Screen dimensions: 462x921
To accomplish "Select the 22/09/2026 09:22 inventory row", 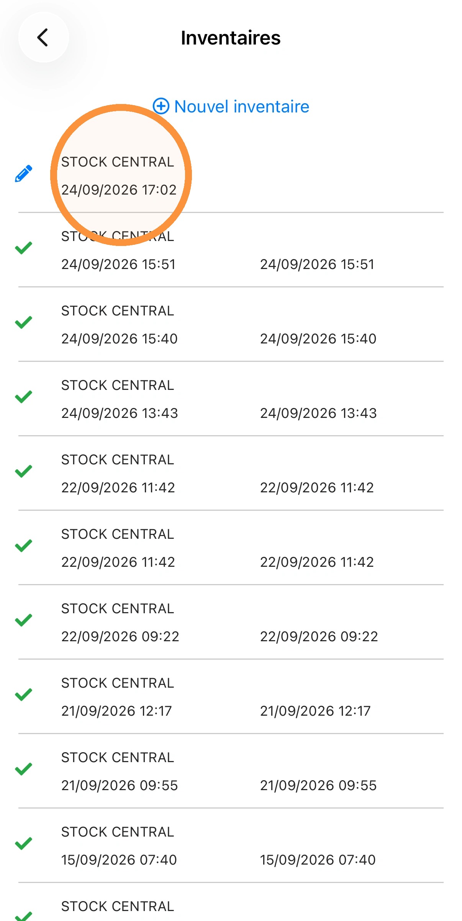I will pyautogui.click(x=231, y=622).
